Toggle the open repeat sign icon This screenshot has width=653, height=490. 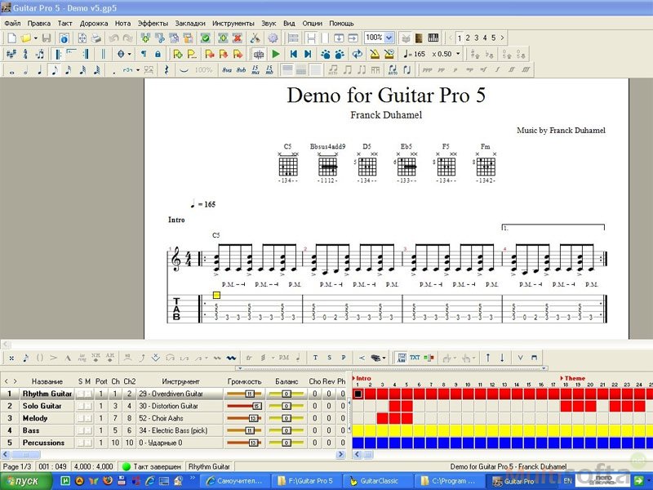point(58,54)
